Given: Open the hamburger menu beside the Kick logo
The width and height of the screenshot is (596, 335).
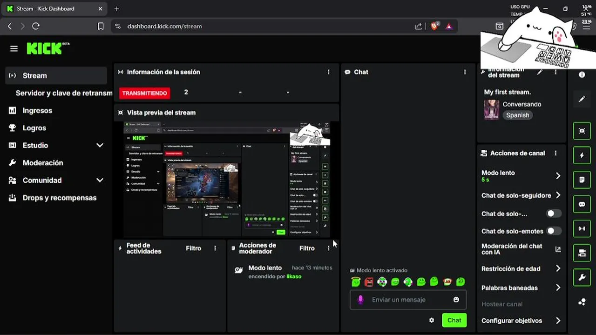Looking at the screenshot, I should pyautogui.click(x=14, y=48).
